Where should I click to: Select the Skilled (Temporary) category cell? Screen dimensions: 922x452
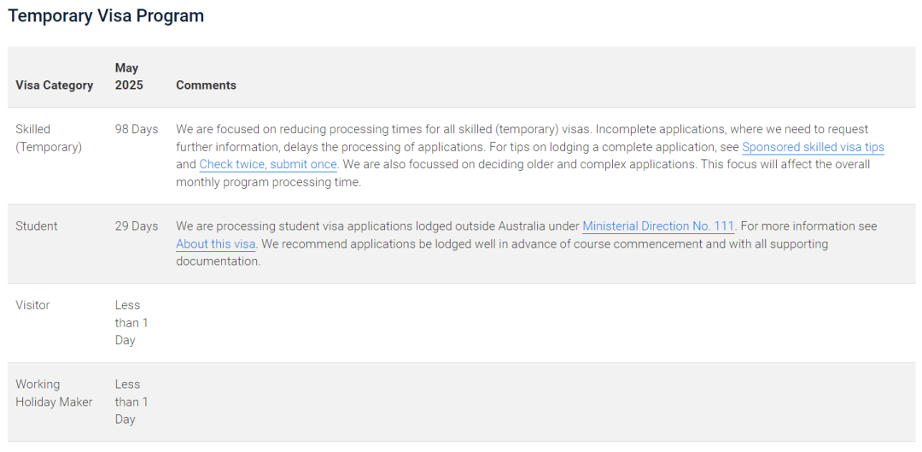[x=49, y=138]
